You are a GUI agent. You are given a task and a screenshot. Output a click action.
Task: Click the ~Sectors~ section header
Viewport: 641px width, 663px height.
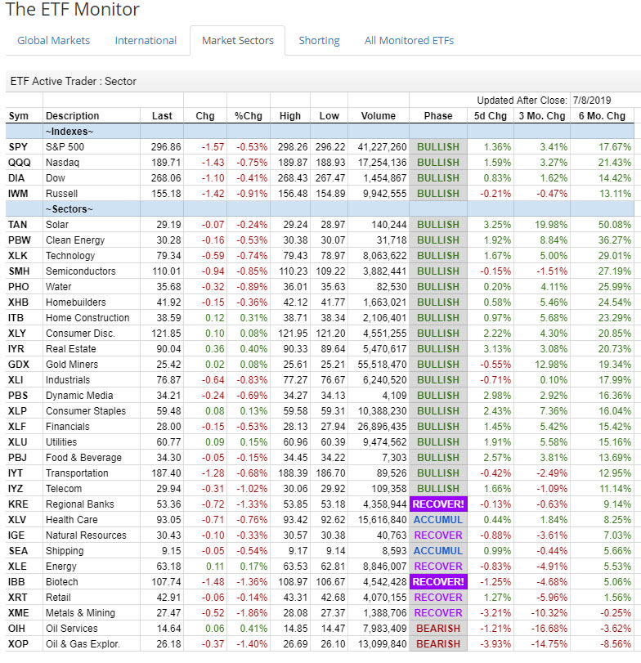pos(69,209)
